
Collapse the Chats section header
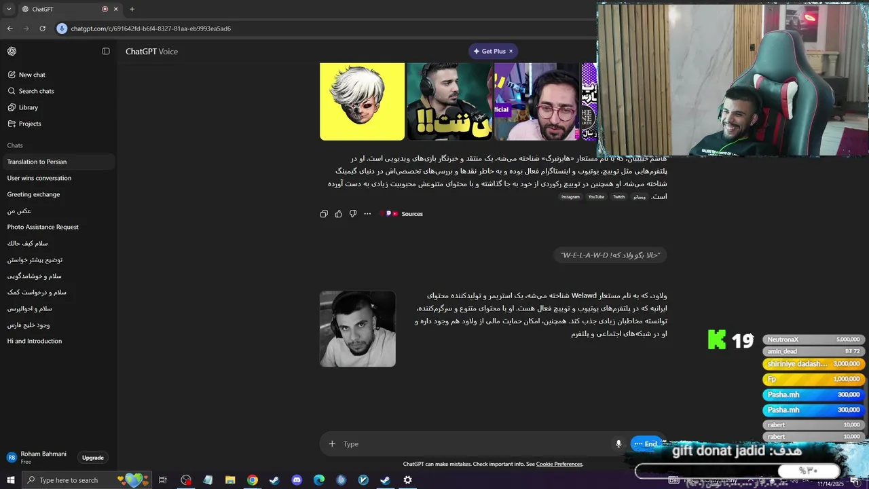[15, 145]
